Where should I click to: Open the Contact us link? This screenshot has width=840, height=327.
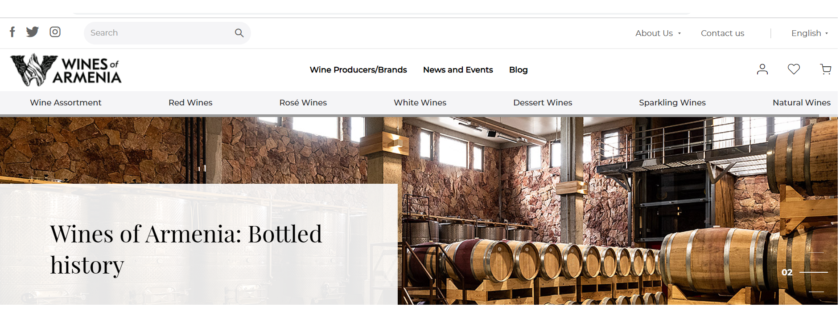point(722,33)
